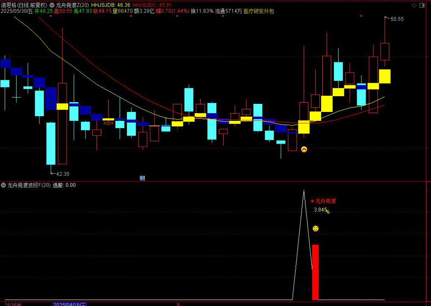Click the first magenta dot marker at top

[50, 16]
